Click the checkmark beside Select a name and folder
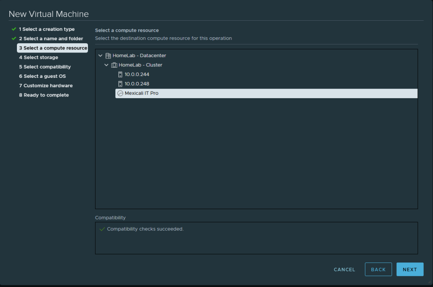The width and height of the screenshot is (433, 287). coord(14,39)
